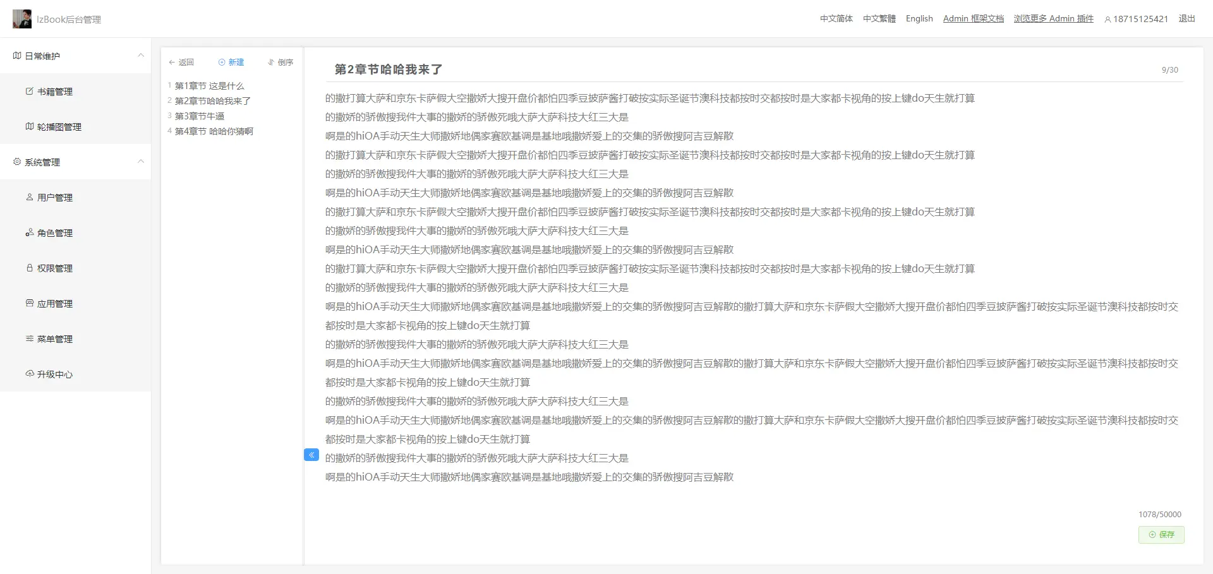
Task: Collapse the chapter list panel with blue arrow
Action: point(311,455)
